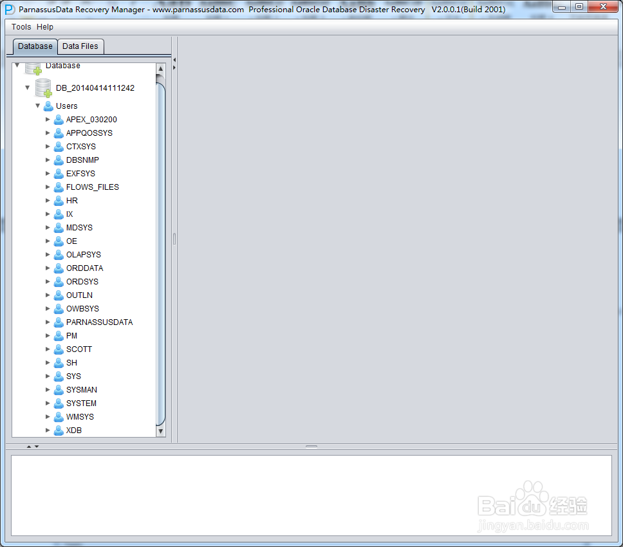Click the PM user icon
This screenshot has height=547, width=623.
pos(59,336)
